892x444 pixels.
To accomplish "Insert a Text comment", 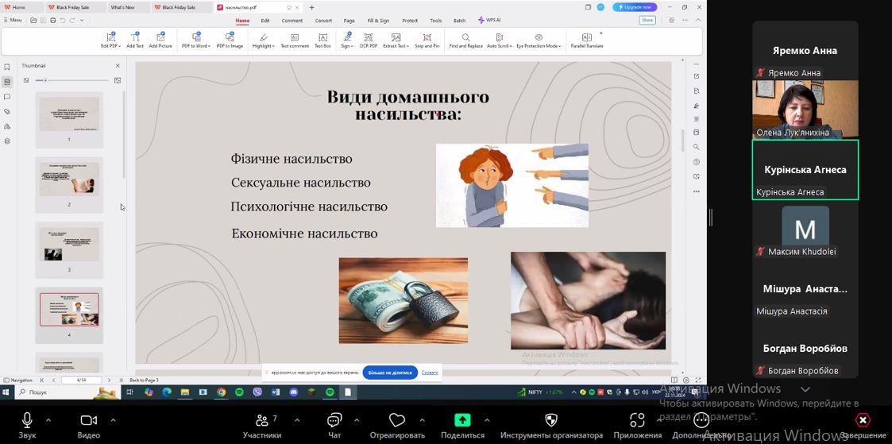I will pos(295,41).
